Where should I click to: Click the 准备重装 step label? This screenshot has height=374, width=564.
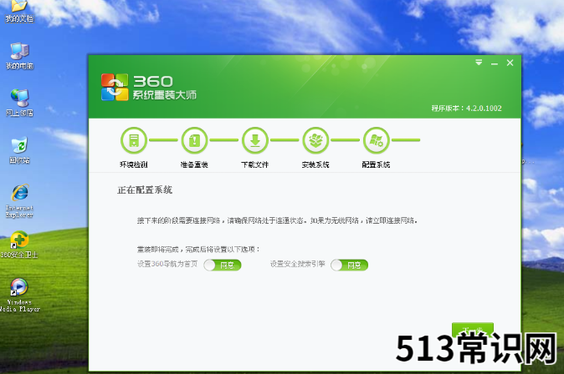click(x=194, y=164)
